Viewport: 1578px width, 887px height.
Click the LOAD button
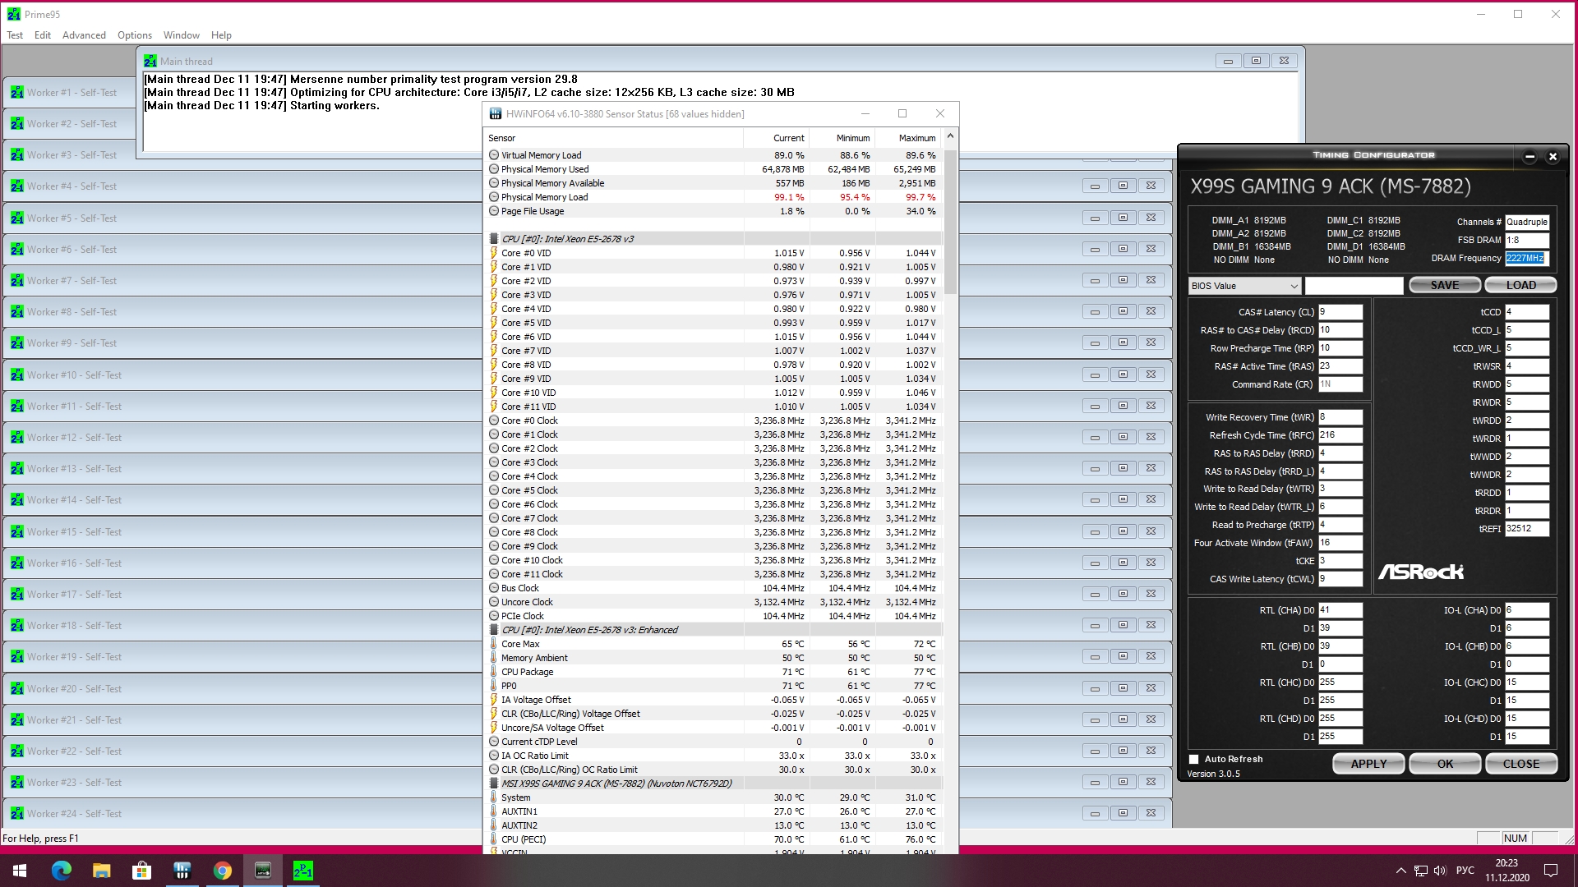pos(1520,285)
